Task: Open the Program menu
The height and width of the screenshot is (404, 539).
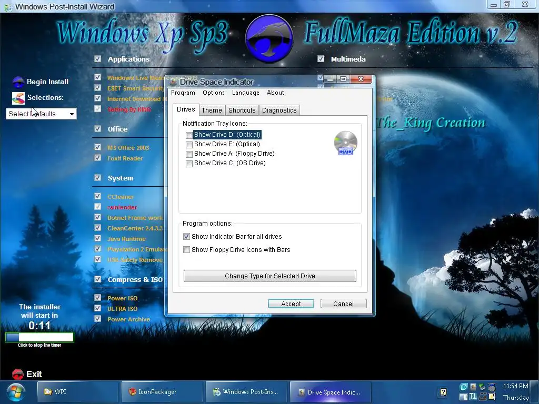Action: pyautogui.click(x=183, y=93)
